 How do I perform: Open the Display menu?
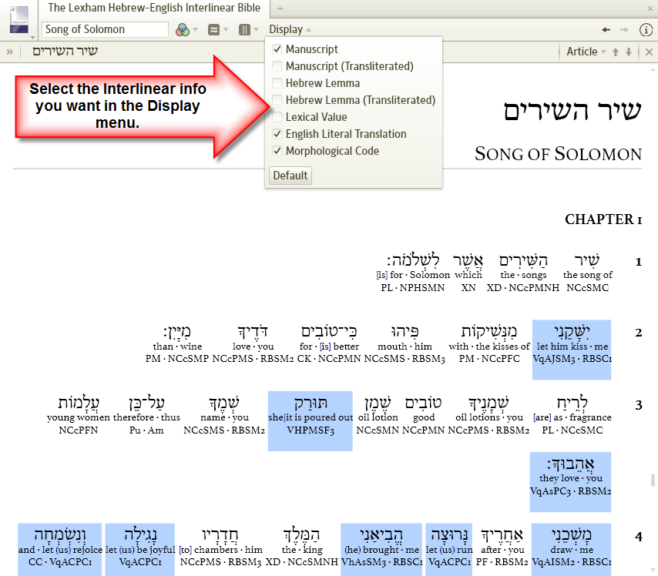[x=290, y=29]
